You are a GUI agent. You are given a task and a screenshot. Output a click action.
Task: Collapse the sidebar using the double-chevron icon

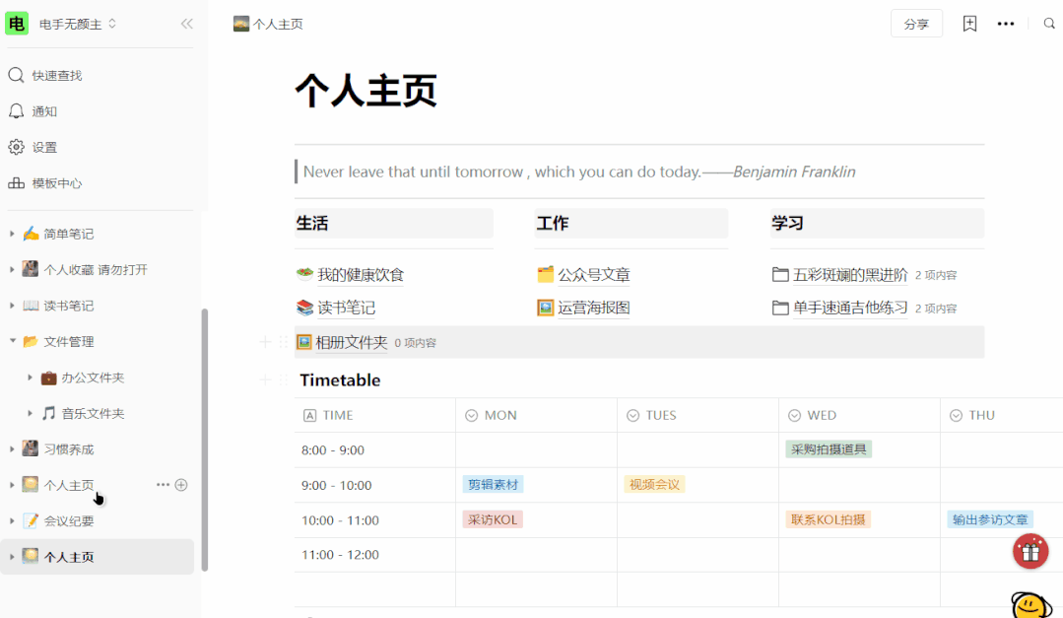(187, 24)
